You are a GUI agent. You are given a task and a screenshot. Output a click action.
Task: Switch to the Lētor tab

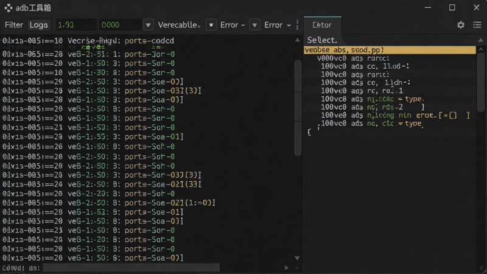tap(322, 25)
